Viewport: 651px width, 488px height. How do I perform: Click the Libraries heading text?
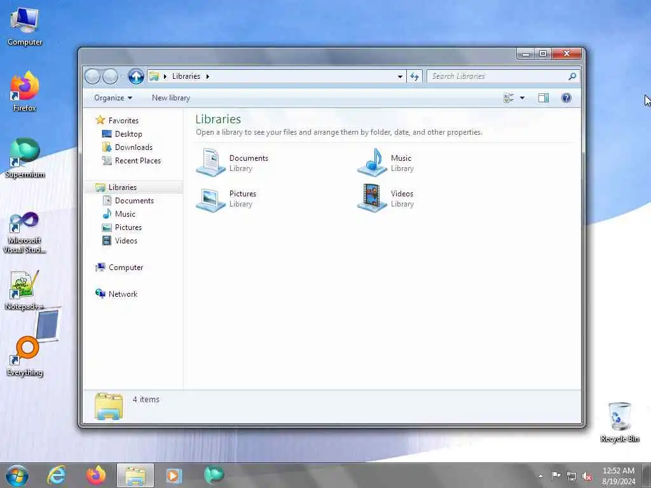pyautogui.click(x=218, y=119)
